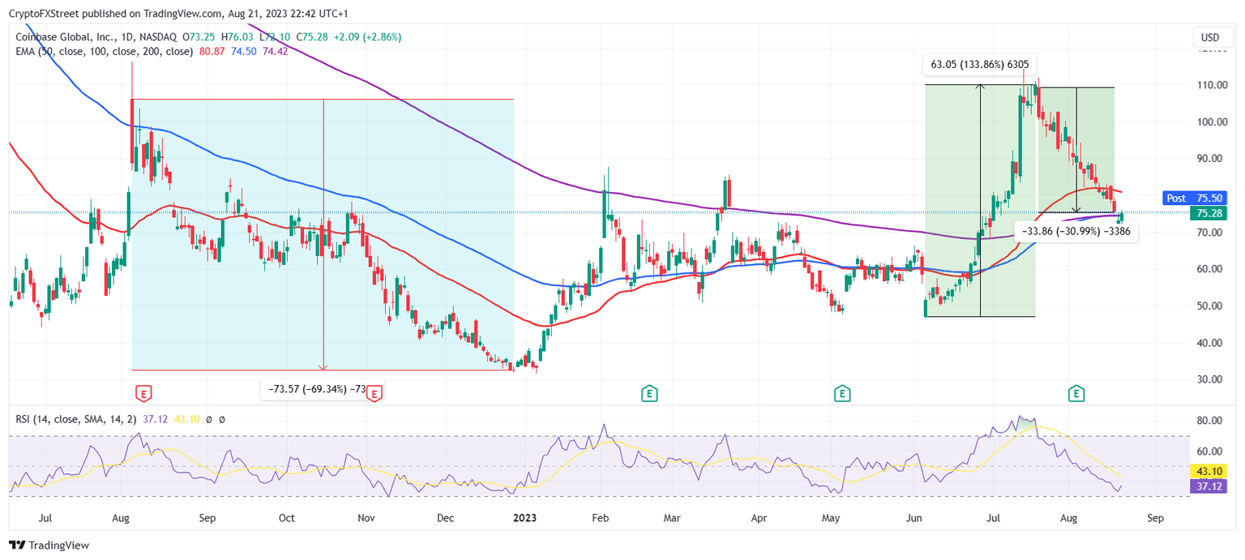Click the purple 37.12 RSI value badge
This screenshot has height=560, width=1245.
click(x=1209, y=486)
